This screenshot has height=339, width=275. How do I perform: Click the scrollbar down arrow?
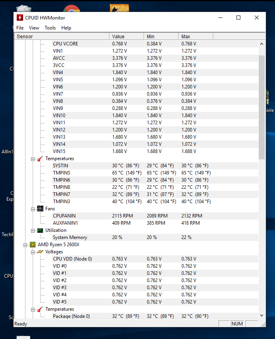click(261, 315)
